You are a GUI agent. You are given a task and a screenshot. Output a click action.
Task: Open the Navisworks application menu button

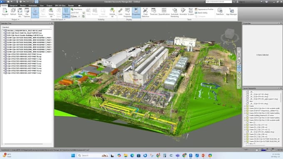(3, 2)
